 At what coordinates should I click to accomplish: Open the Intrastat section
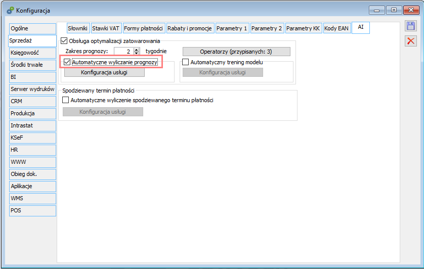pyautogui.click(x=32, y=126)
